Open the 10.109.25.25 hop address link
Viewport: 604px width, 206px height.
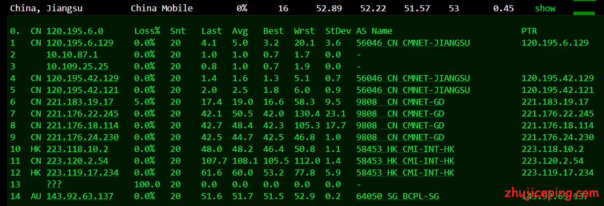coord(77,66)
